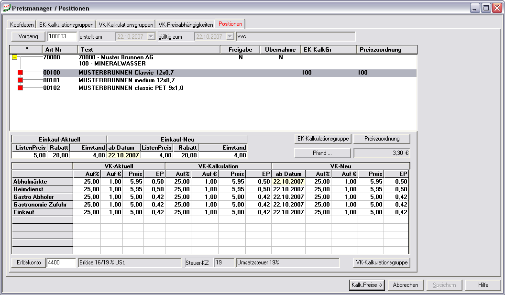The image size is (505, 295).
Task: Click the Pfand ... button
Action: (x=323, y=153)
